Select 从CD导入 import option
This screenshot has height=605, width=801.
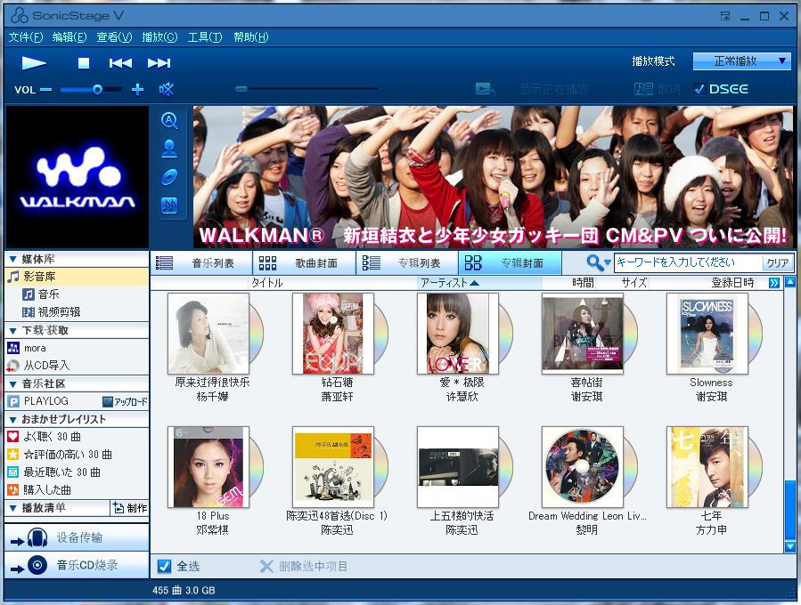click(x=46, y=366)
